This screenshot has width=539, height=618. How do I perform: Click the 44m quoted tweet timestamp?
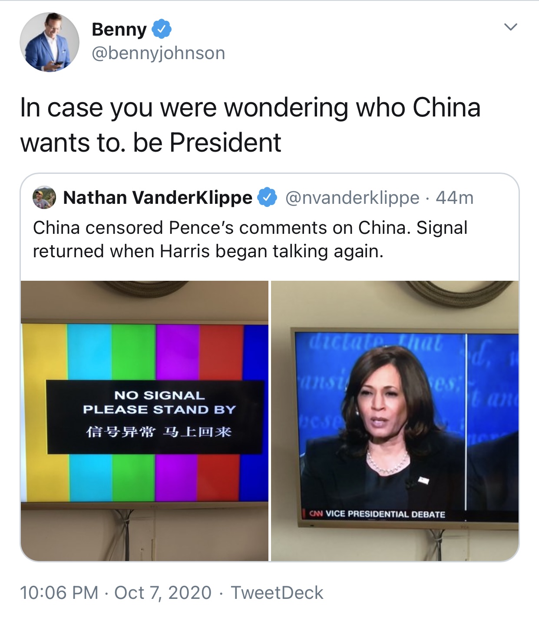tap(454, 198)
